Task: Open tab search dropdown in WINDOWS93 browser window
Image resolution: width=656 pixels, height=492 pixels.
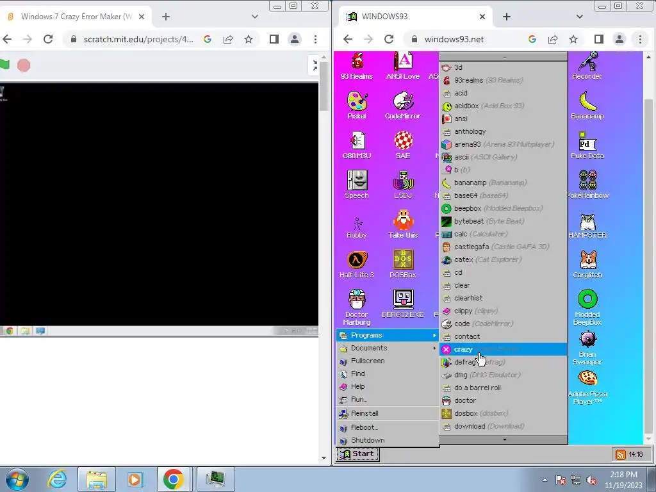Action: click(579, 17)
